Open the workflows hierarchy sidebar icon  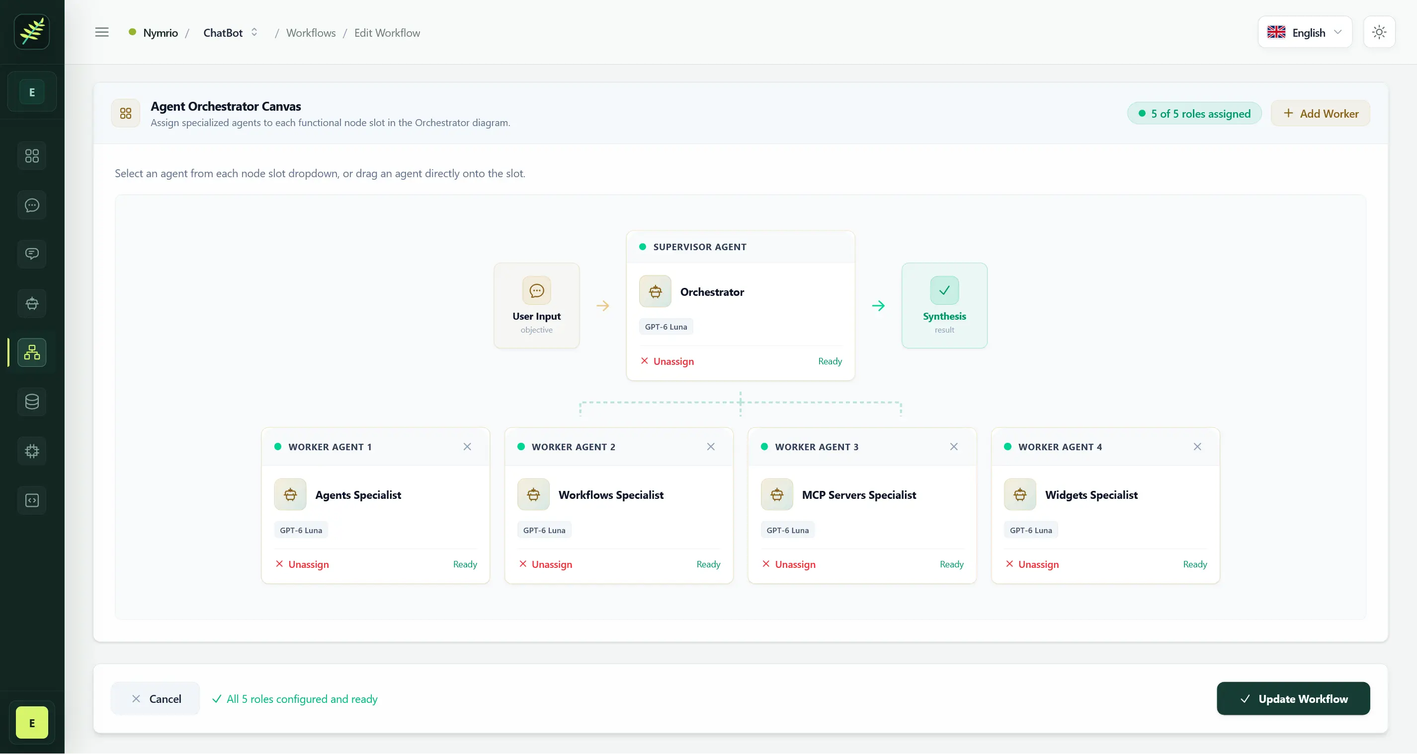coord(32,353)
